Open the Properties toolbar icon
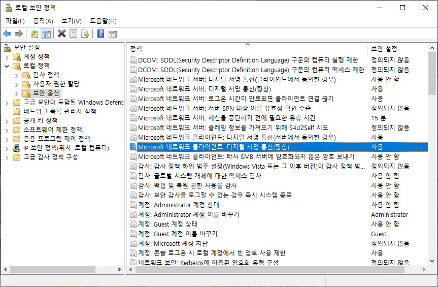 coord(73,34)
